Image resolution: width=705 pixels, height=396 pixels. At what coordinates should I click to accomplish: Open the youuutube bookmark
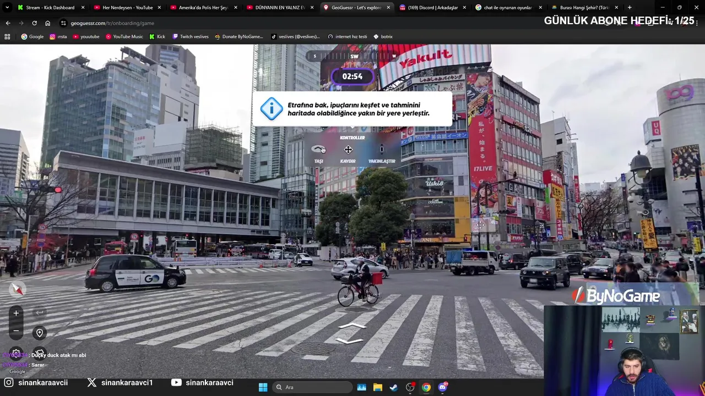click(x=85, y=37)
